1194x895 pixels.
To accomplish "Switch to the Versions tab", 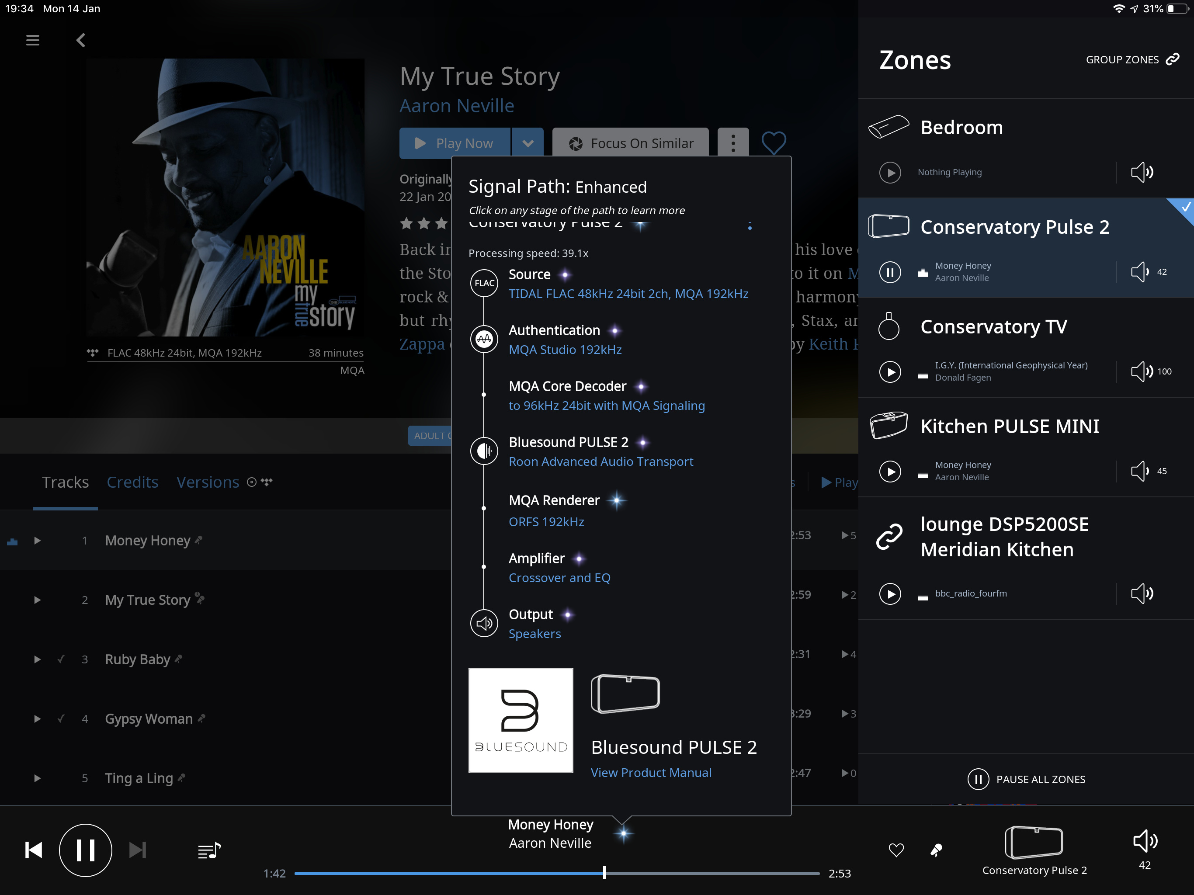I will click(208, 482).
